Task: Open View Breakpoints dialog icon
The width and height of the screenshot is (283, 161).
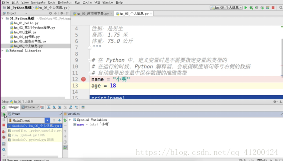Action: (4, 132)
